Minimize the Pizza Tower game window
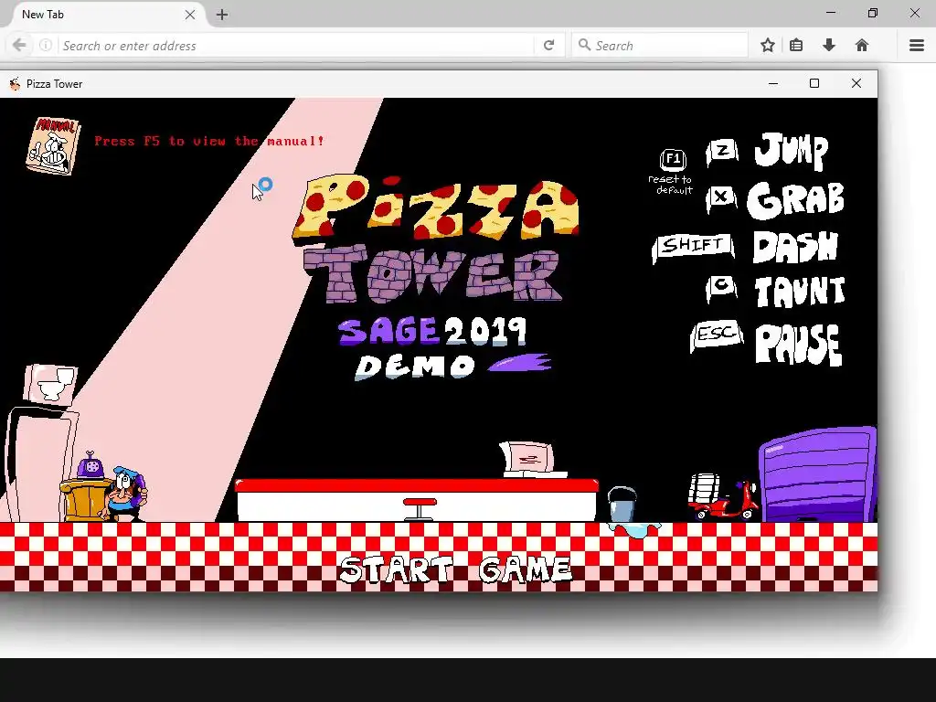Viewport: 936px width, 702px height. tap(773, 83)
